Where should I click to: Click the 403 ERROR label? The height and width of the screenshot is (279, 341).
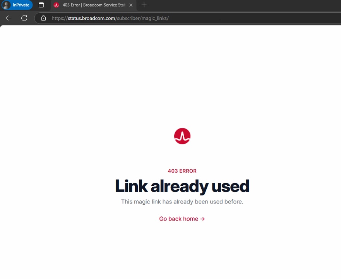182,171
